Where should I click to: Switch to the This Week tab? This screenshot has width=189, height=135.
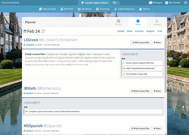[x=157, y=22]
